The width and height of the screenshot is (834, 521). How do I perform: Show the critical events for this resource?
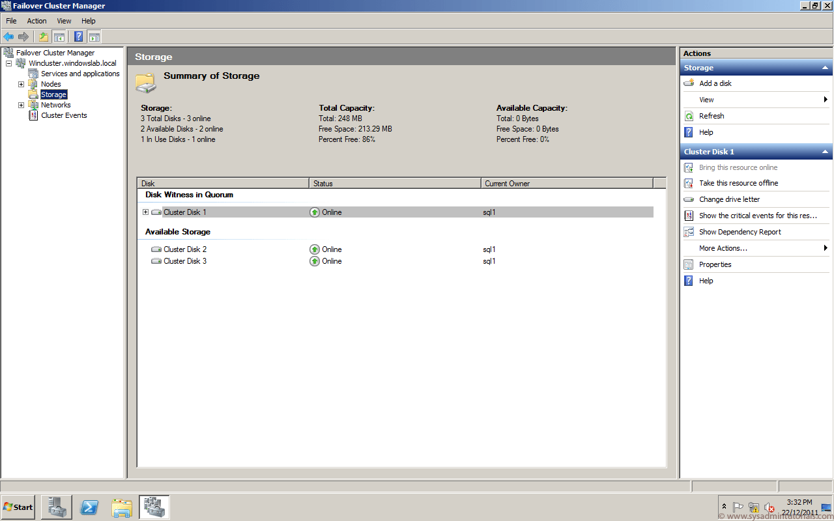[x=745, y=216]
